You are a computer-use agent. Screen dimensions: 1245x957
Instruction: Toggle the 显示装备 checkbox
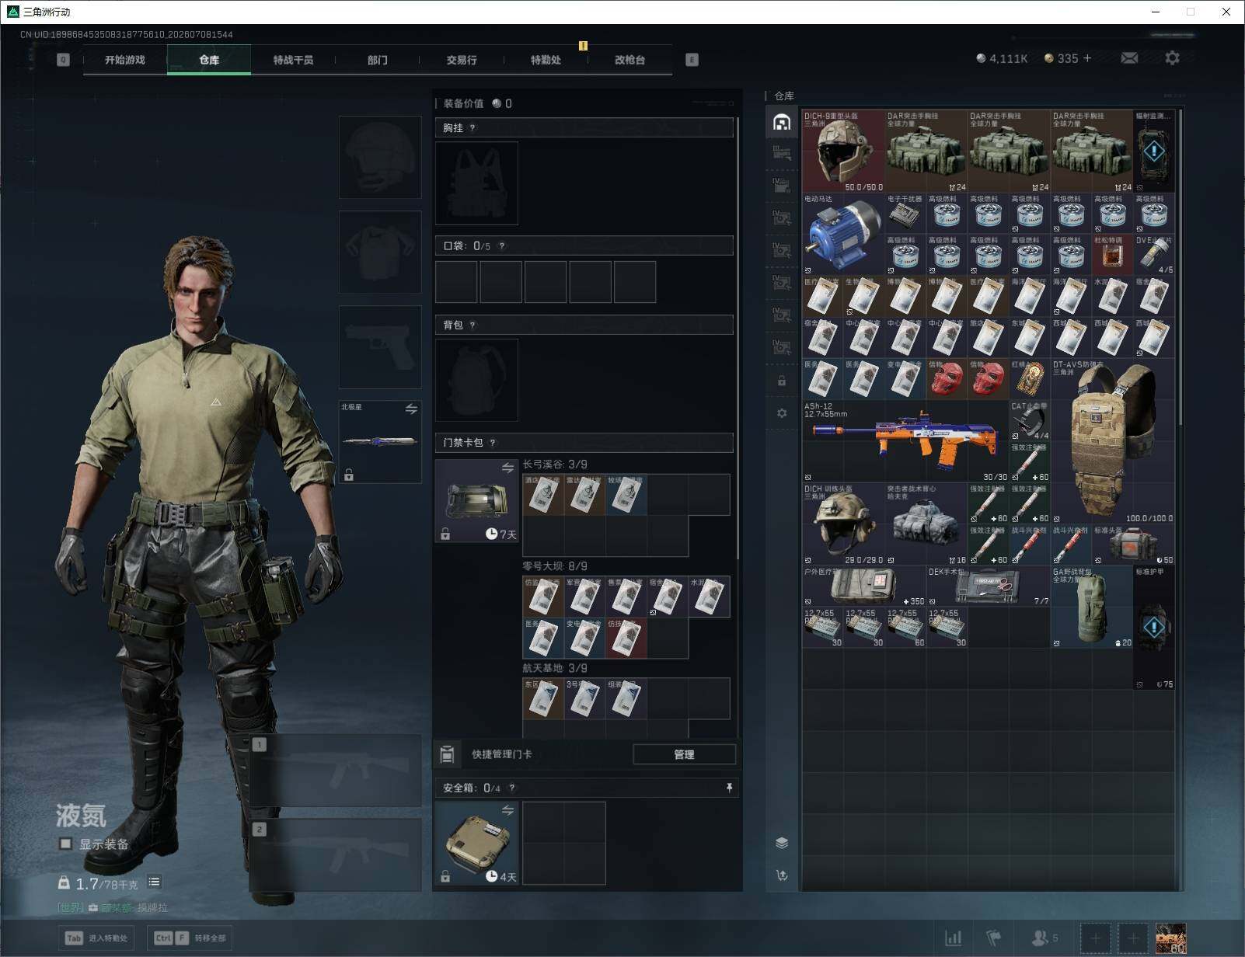[66, 844]
